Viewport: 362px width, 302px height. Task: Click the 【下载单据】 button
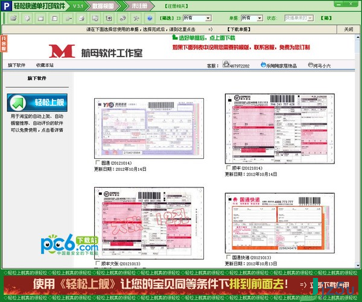(x=239, y=29)
